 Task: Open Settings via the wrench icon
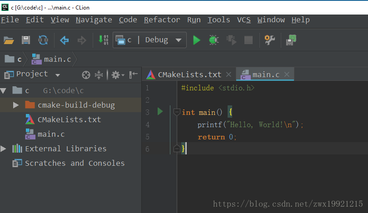click(x=270, y=40)
